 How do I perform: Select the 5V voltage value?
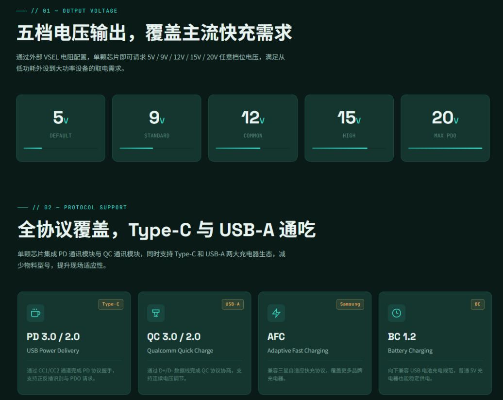(x=61, y=117)
